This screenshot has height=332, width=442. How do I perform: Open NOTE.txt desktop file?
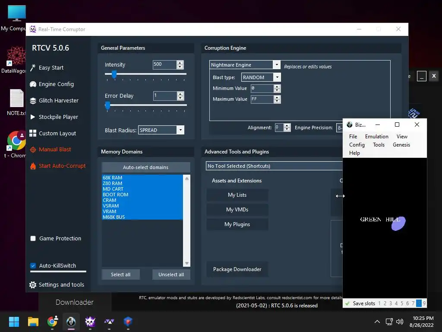point(17,98)
